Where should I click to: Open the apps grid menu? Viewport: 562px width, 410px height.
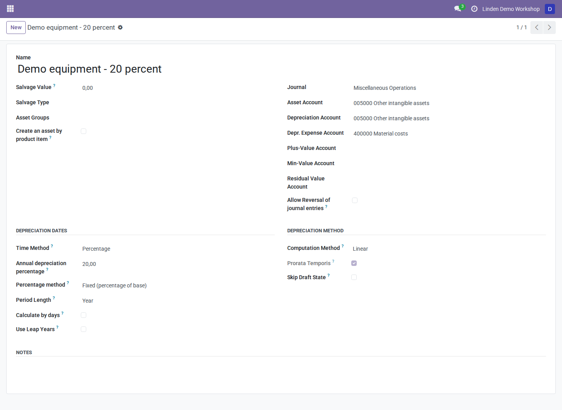click(11, 9)
